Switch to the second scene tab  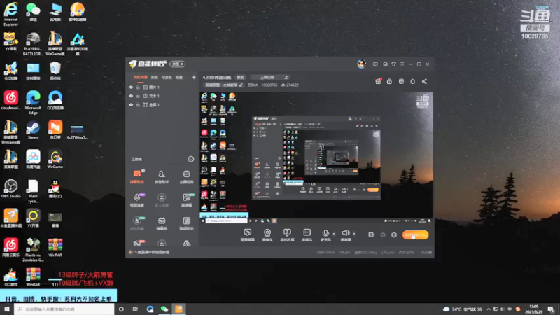point(154,77)
